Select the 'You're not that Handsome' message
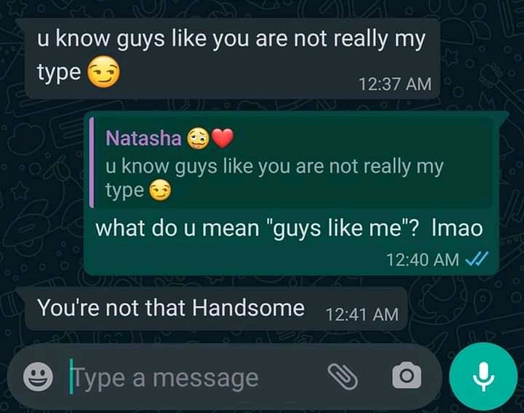Screen dimensions: 524x413 coord(215,308)
